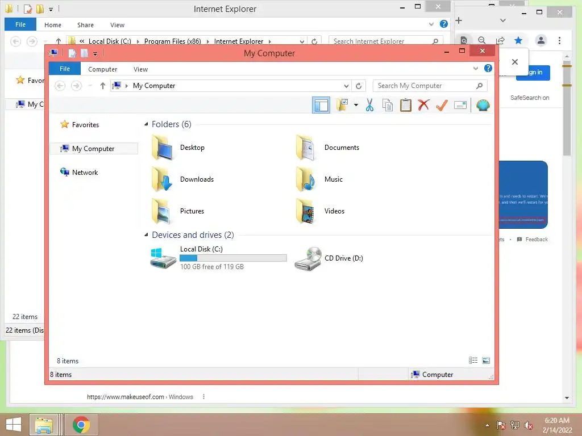Select Local Disk (C:) drive
The width and height of the screenshot is (582, 436).
218,258
